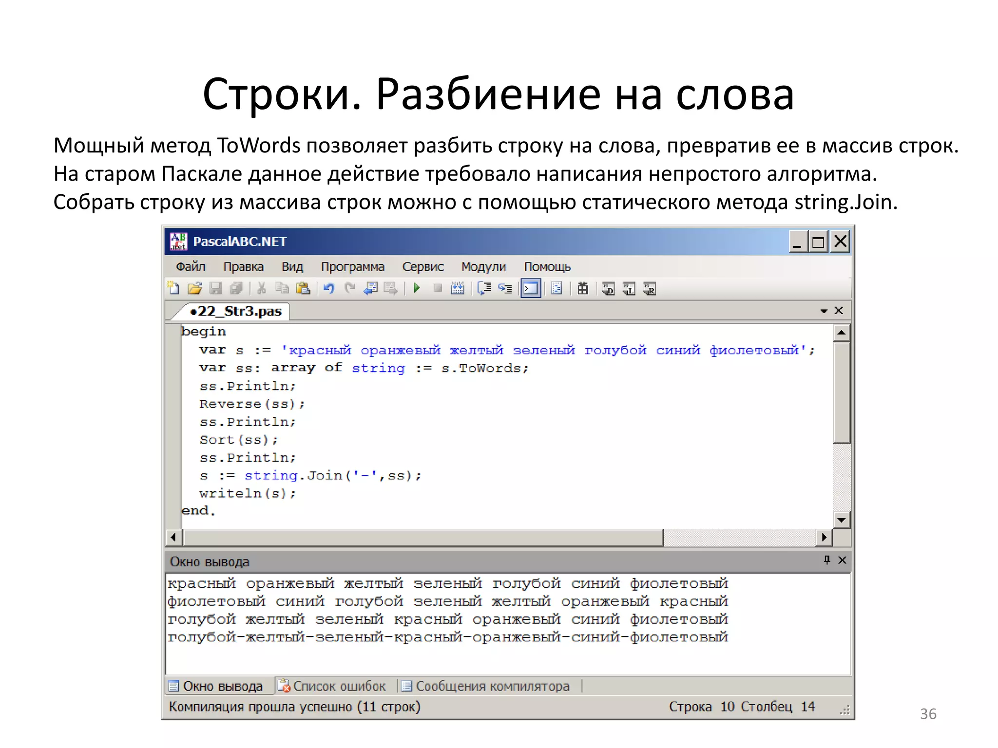The width and height of the screenshot is (998, 748).
Task: Click the Format Code icon
Action: (x=557, y=288)
